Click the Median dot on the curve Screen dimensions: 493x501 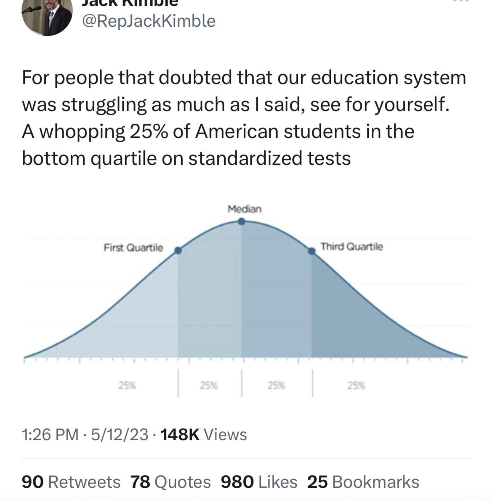(242, 222)
